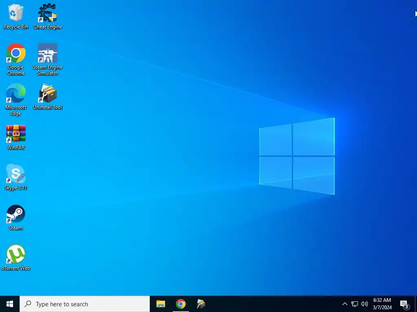Open the Windows Start menu
Viewport: 417px width, 312px height.
pyautogui.click(x=10, y=304)
